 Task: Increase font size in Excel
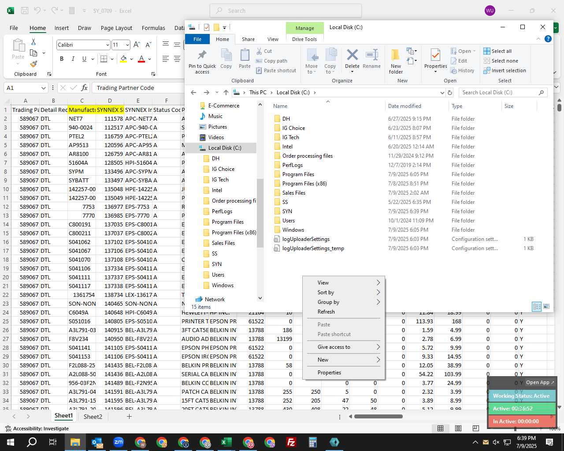click(x=137, y=44)
